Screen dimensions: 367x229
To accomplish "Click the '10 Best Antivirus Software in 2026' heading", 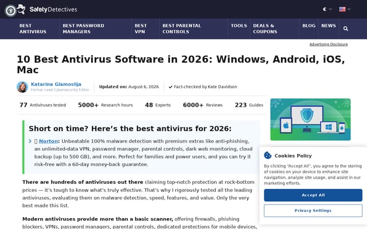I will (181, 65).
